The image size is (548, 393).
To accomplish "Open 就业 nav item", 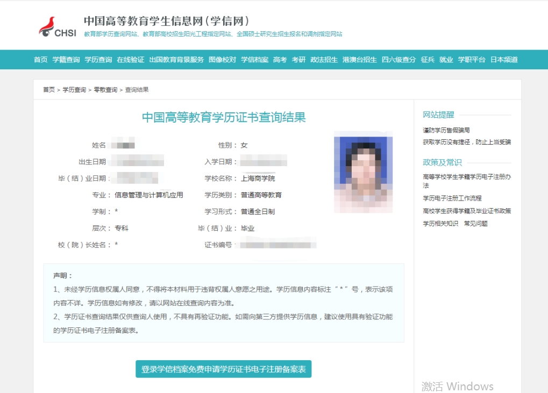I will click(x=446, y=60).
